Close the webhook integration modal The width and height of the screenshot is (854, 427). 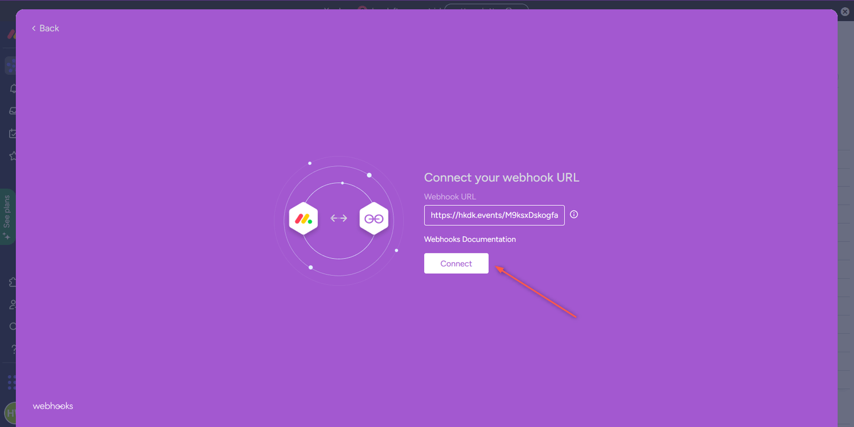click(x=845, y=11)
